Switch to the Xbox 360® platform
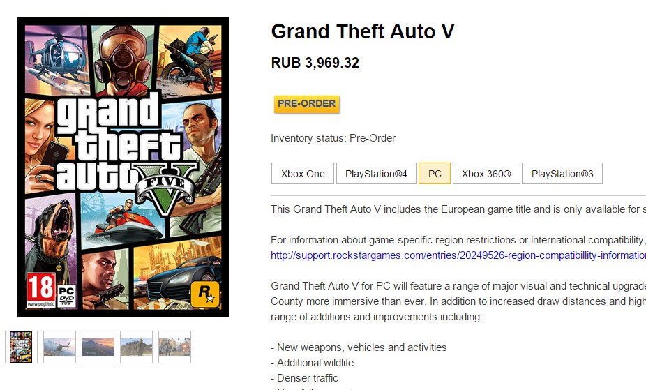The height and width of the screenshot is (390, 646). [x=486, y=174]
